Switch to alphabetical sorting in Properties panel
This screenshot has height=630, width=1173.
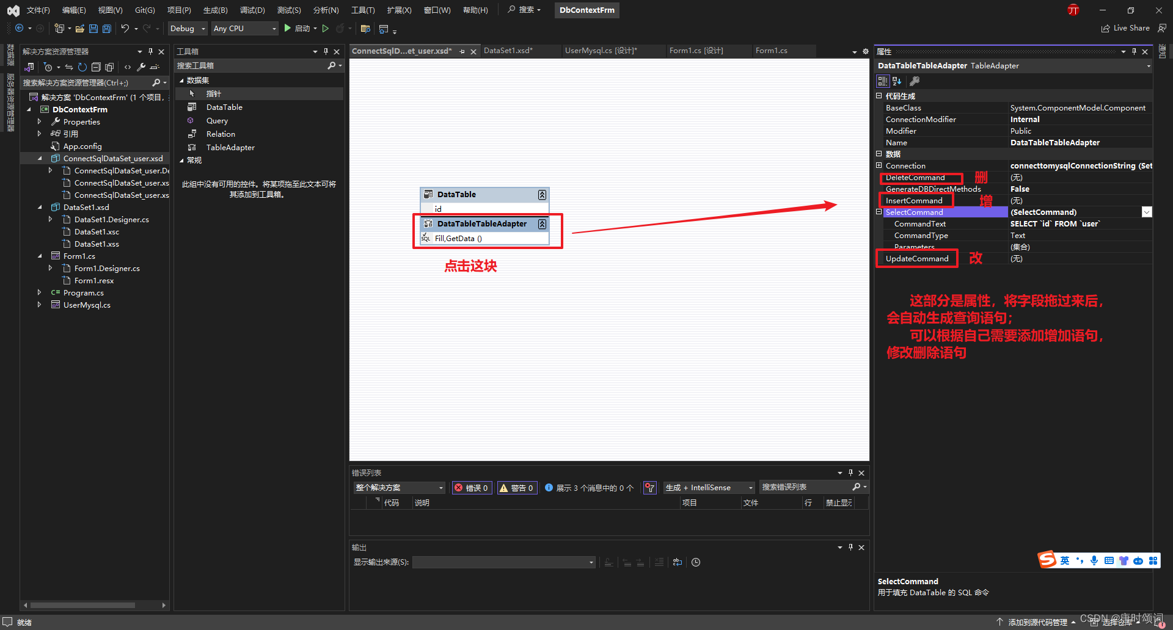pos(896,81)
